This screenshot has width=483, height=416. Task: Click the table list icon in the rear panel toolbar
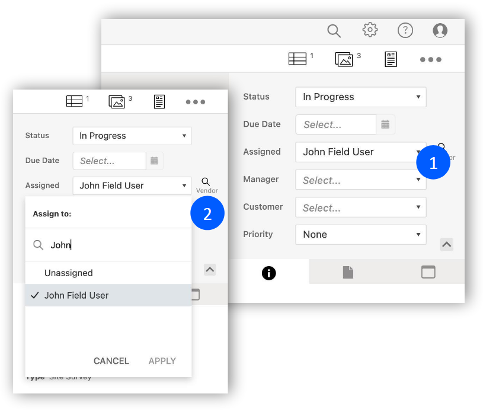pyautogui.click(x=298, y=59)
